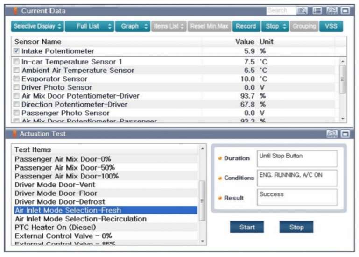This screenshot has width=359, height=257.
Task: Check the In-car Temperature Sensor 1 checkbox
Action: (16, 61)
